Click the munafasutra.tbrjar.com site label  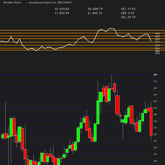pyautogui.click(x=42, y=2)
